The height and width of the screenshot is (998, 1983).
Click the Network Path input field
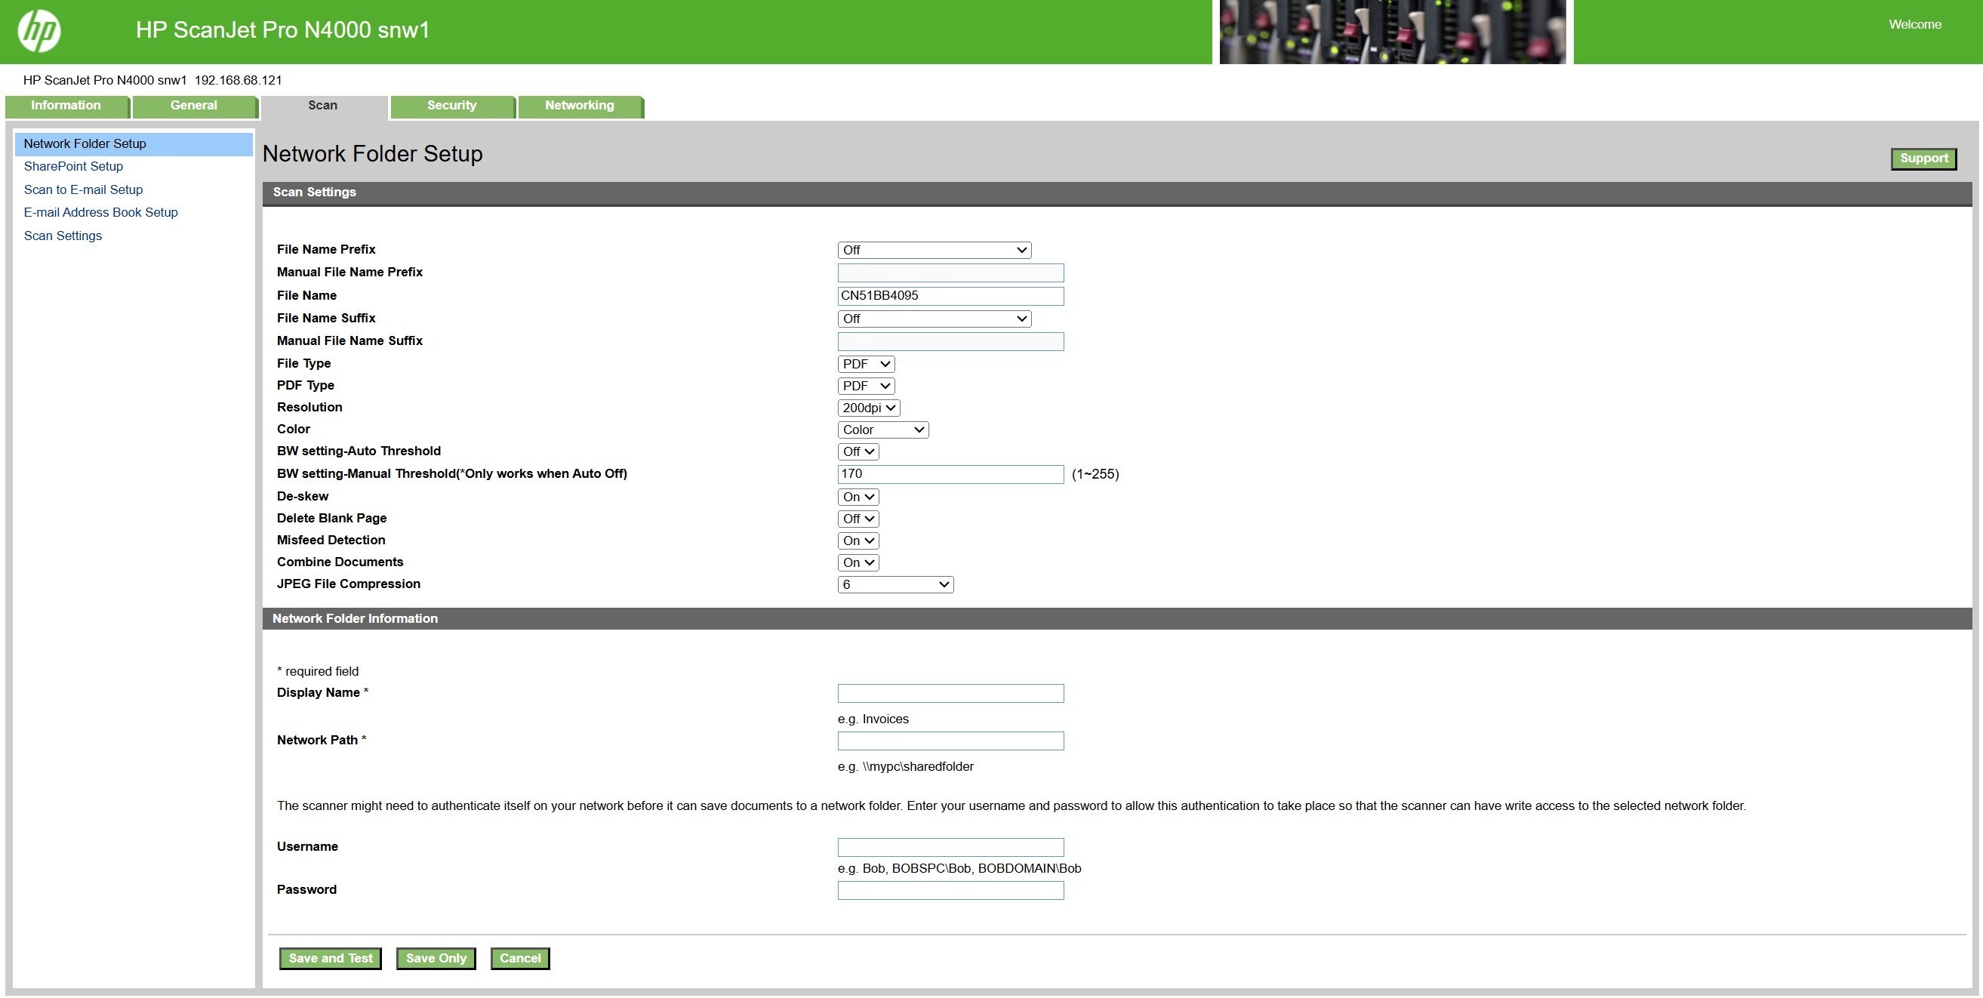point(950,741)
